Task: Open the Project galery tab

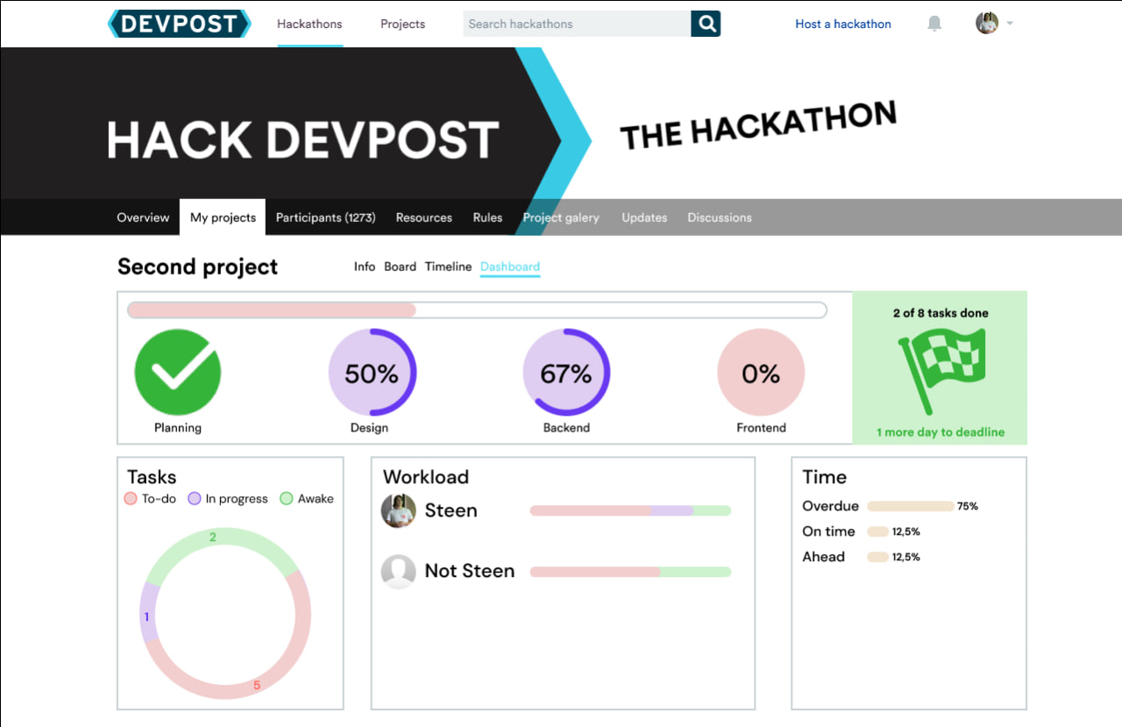Action: point(561,217)
